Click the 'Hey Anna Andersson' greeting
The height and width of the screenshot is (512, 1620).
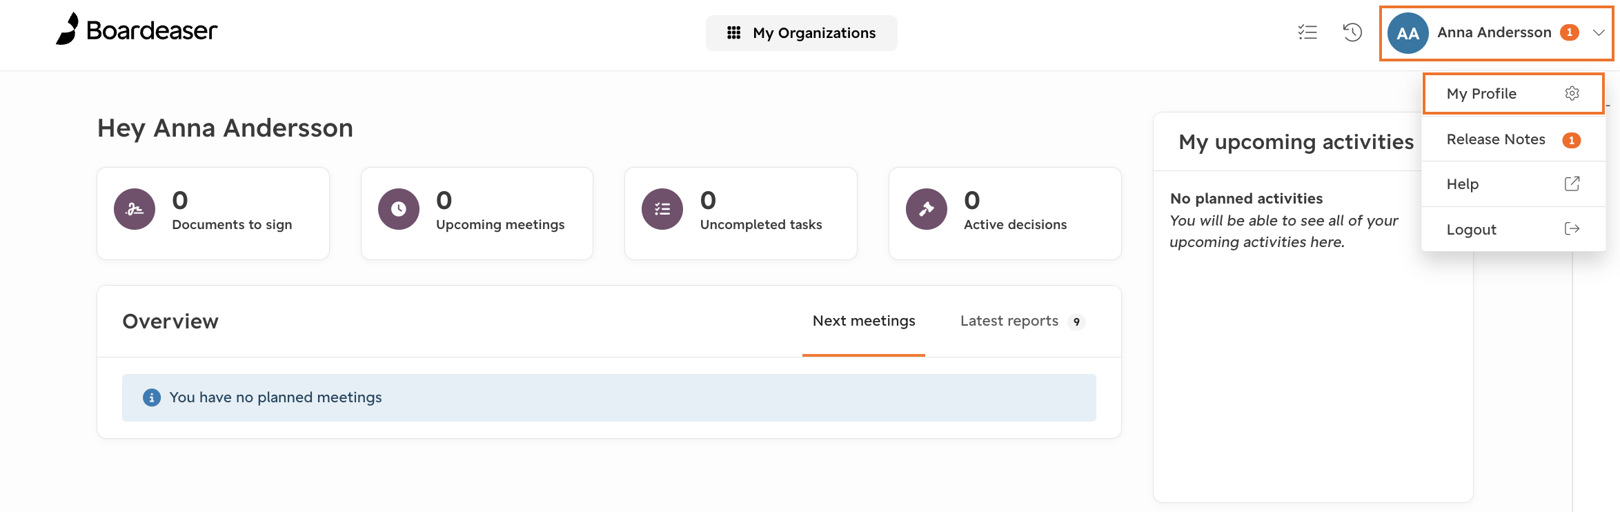[225, 128]
